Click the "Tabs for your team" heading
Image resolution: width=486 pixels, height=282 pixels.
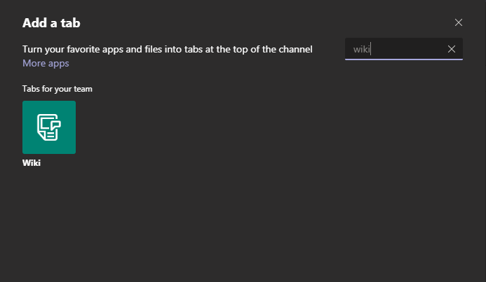tap(58, 89)
